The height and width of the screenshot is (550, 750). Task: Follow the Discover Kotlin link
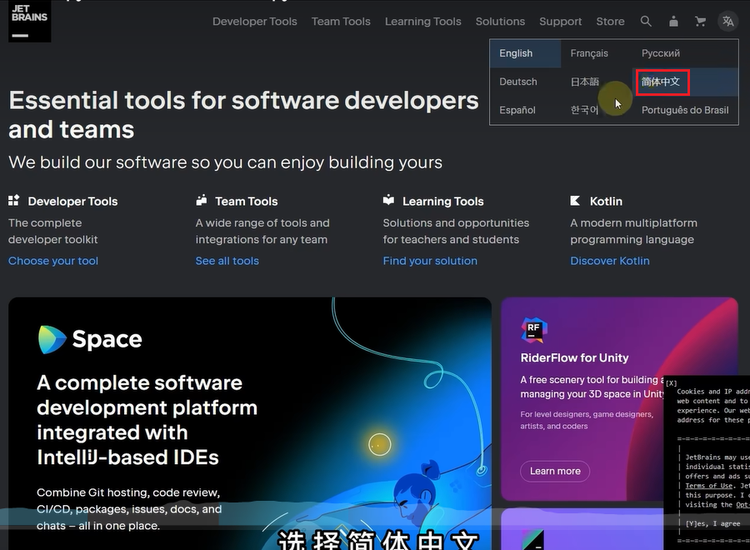[610, 261]
